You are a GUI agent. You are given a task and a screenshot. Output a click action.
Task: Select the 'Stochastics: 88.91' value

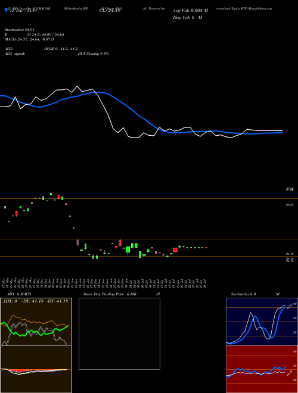coord(20,30)
